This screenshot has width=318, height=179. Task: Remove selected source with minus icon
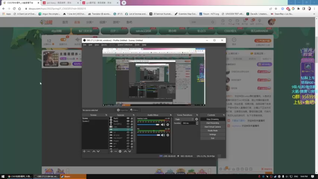[x=116, y=152]
